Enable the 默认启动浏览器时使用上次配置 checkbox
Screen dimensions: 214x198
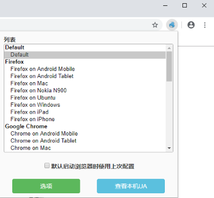(x=47, y=165)
